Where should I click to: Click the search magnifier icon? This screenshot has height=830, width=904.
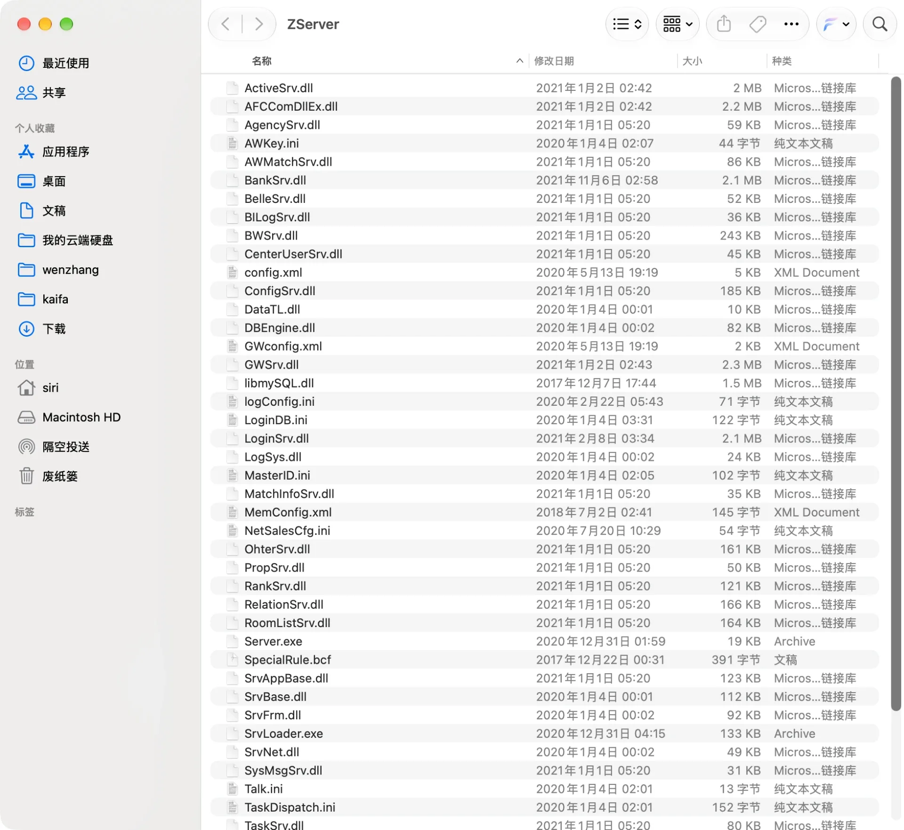pos(880,24)
